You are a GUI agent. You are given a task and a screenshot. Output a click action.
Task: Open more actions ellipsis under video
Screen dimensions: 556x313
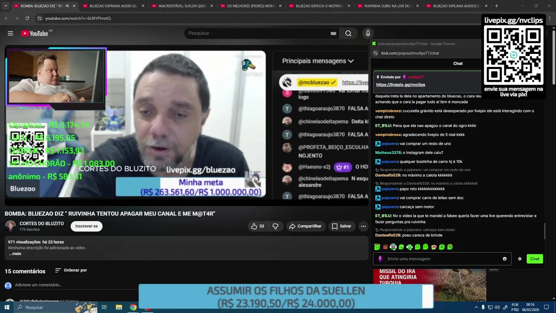pyautogui.click(x=363, y=226)
